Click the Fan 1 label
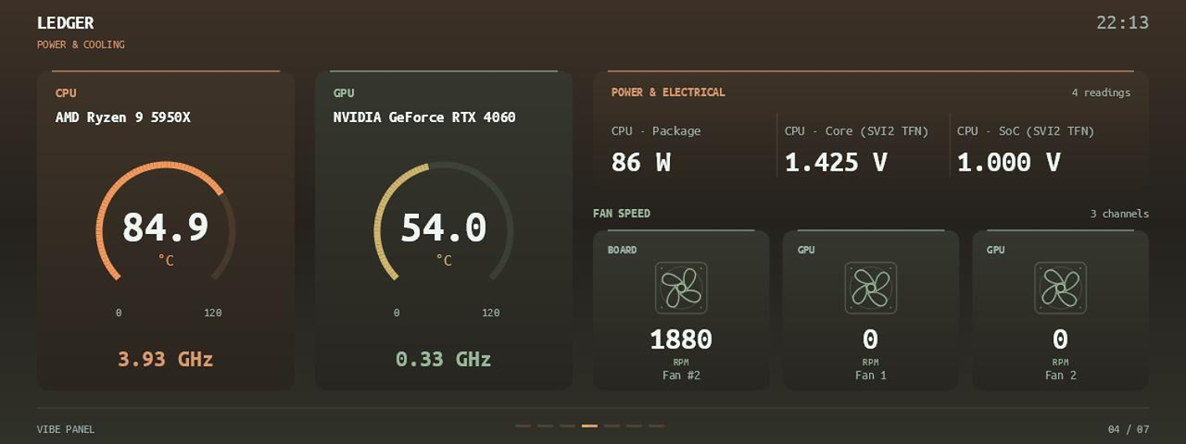Viewport: 1186px width, 444px height. pos(871,376)
